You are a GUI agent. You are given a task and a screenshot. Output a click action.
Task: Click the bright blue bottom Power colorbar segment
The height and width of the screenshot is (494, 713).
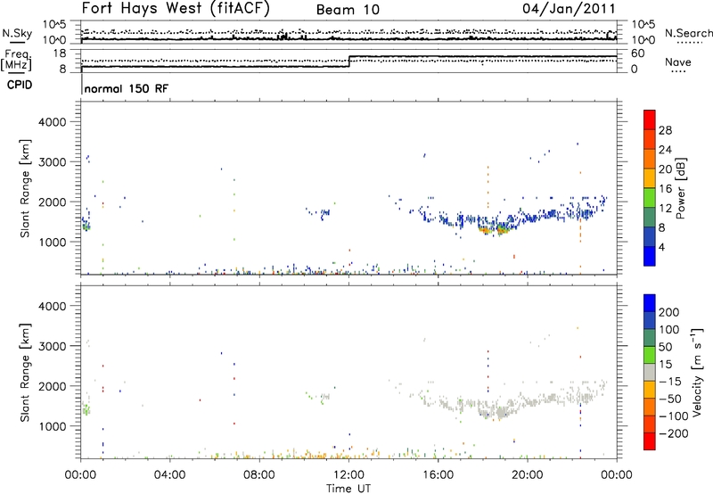coord(650,256)
